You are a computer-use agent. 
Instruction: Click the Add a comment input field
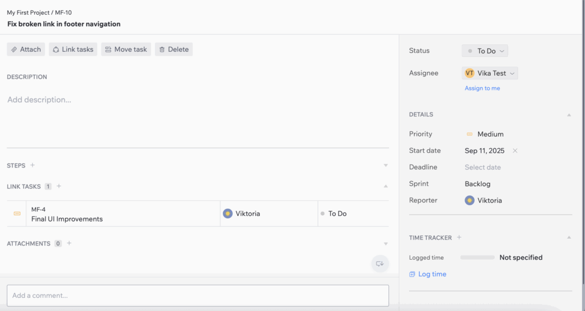198,296
